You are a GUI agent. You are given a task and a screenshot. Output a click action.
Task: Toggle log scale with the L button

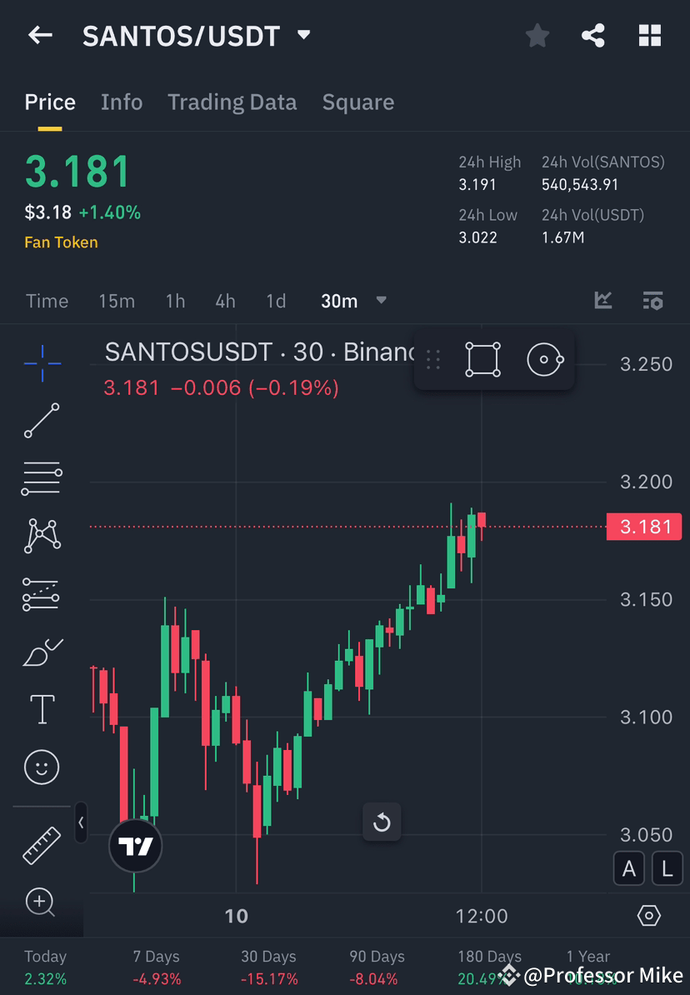tap(667, 868)
